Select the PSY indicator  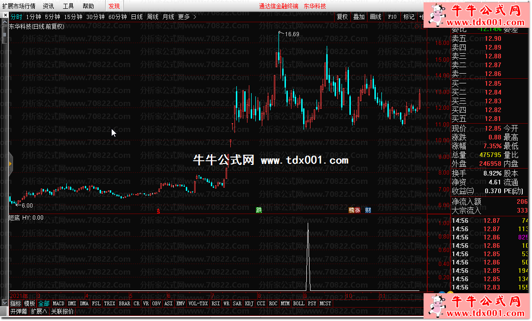pyautogui.click(x=312, y=303)
